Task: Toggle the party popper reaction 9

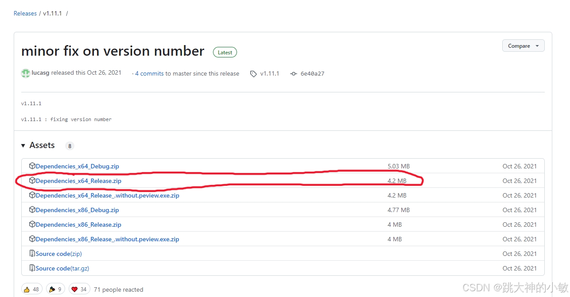Action: coord(55,289)
